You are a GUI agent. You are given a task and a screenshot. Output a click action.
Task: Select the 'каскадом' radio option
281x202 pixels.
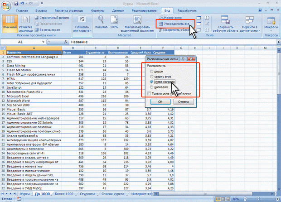(x=152, y=87)
